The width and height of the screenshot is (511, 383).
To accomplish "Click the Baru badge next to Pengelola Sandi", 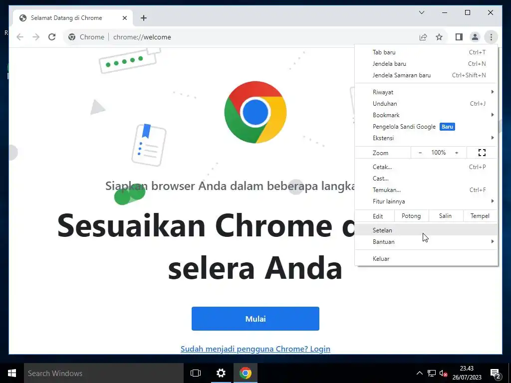I will point(447,127).
